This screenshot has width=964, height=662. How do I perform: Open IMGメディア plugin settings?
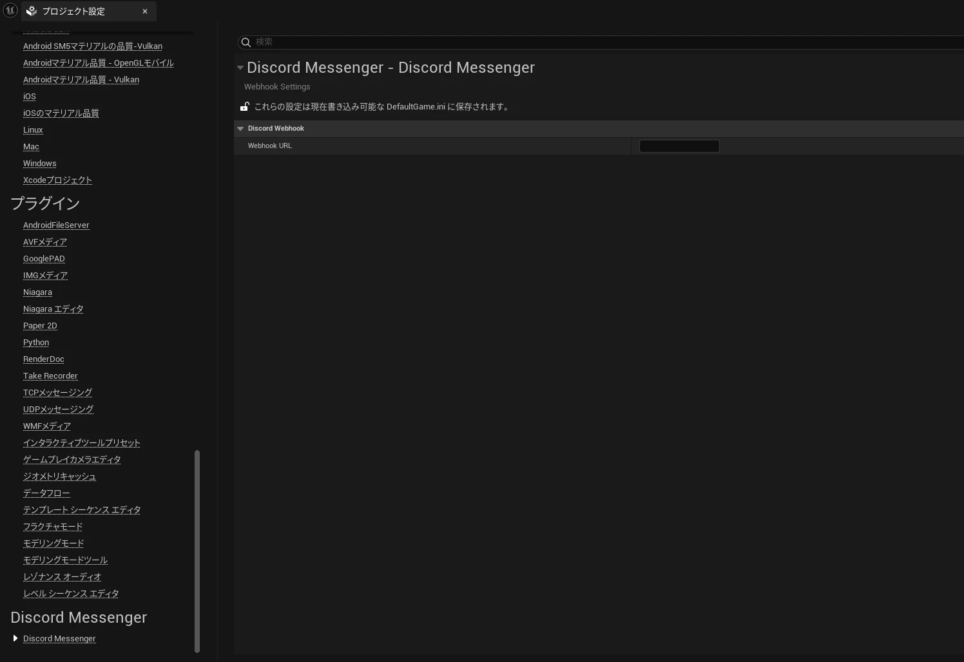45,276
